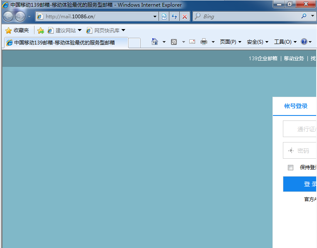The width and height of the screenshot is (317, 248).
Task: Click the blue 登录 login button
Action: pos(300,184)
